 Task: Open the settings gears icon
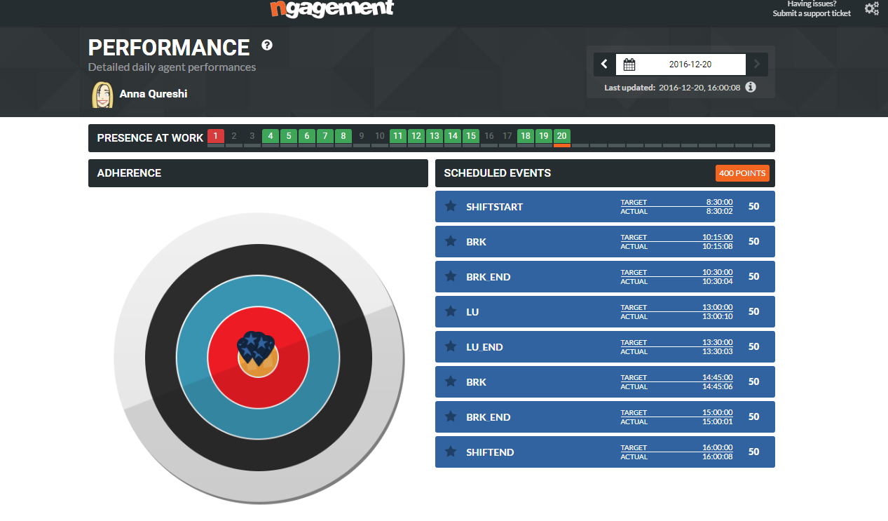coord(871,9)
